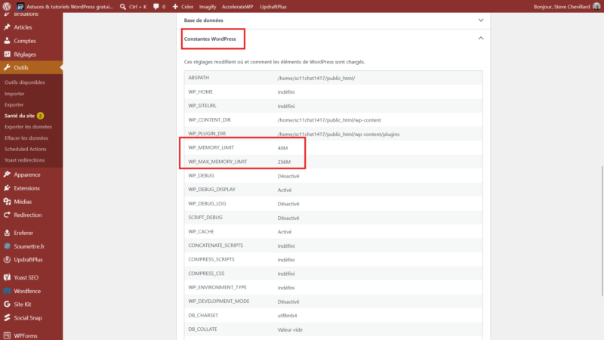Open the Exporter submenu link

[x=14, y=104]
